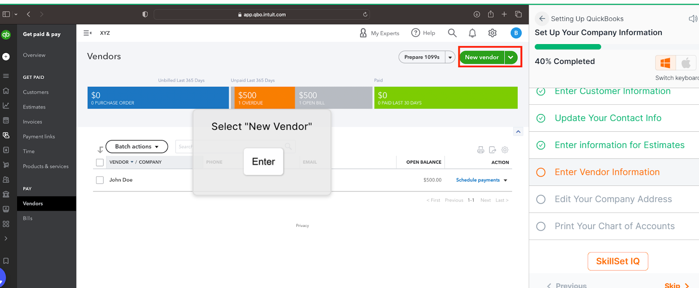
Task: Select the Print Your Chart of Accounts circle
Action: (541, 226)
